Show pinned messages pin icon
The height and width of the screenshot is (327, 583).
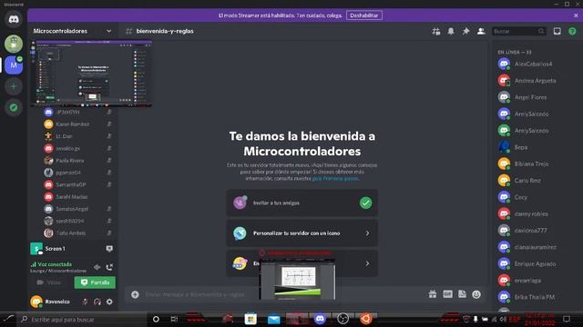(x=465, y=32)
